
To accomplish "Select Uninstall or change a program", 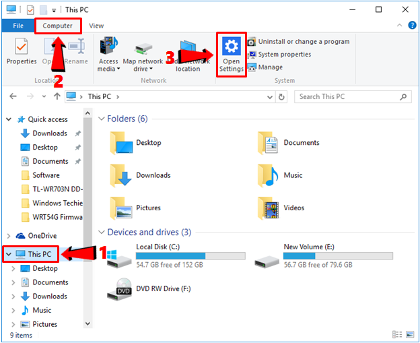I will (298, 42).
